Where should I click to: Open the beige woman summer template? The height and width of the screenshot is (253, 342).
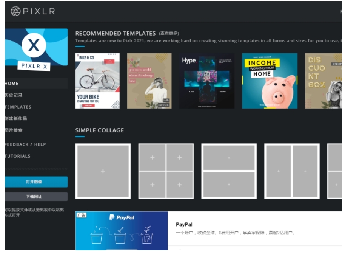[149, 81]
